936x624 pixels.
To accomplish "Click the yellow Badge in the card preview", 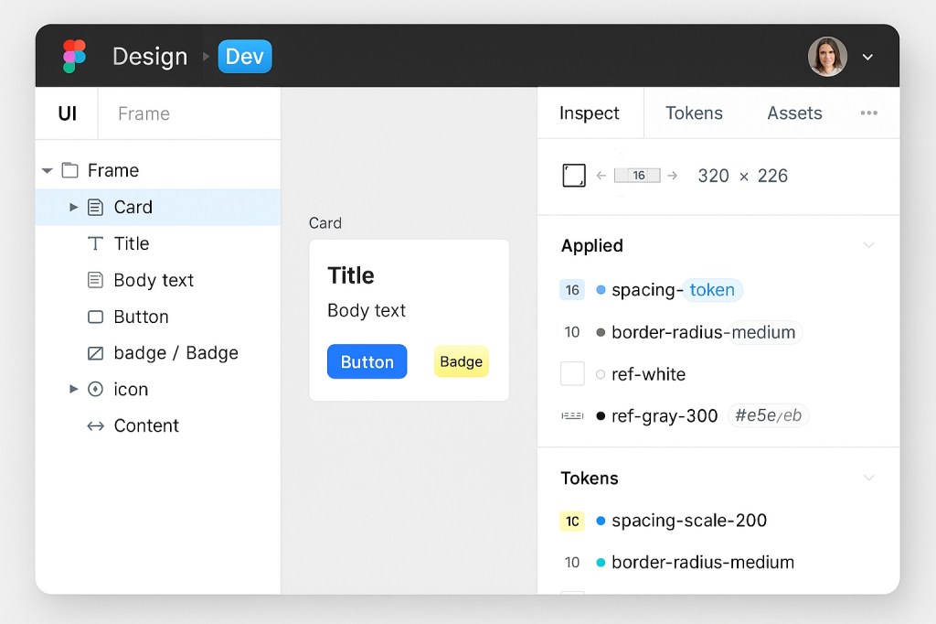I will pos(461,362).
